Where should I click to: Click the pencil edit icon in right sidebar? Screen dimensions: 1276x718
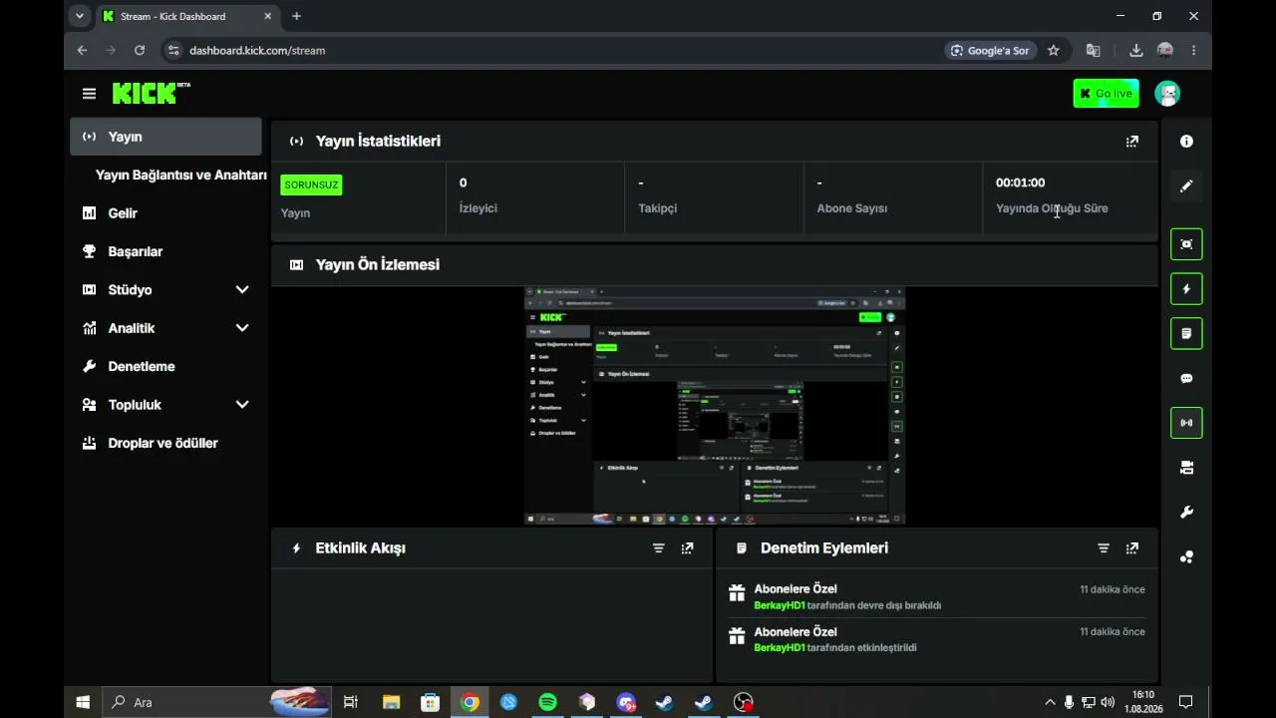pyautogui.click(x=1186, y=186)
